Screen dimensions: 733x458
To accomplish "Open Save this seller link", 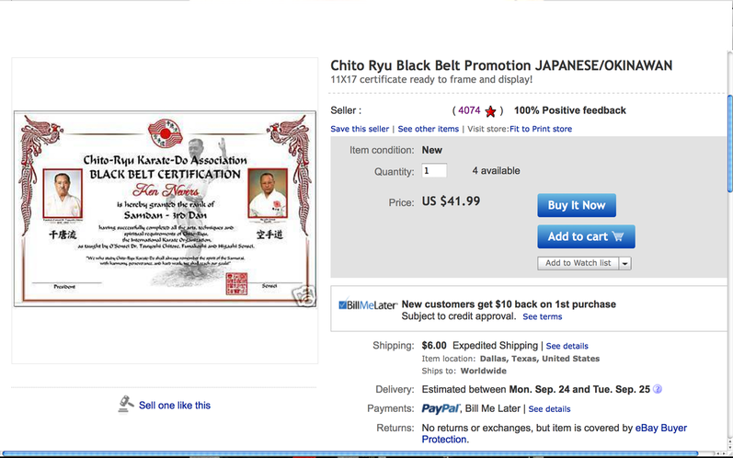I will click(x=360, y=129).
